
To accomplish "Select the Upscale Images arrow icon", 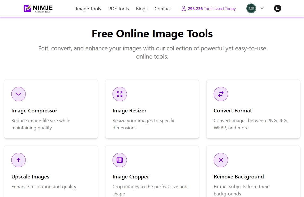I will click(x=18, y=160).
